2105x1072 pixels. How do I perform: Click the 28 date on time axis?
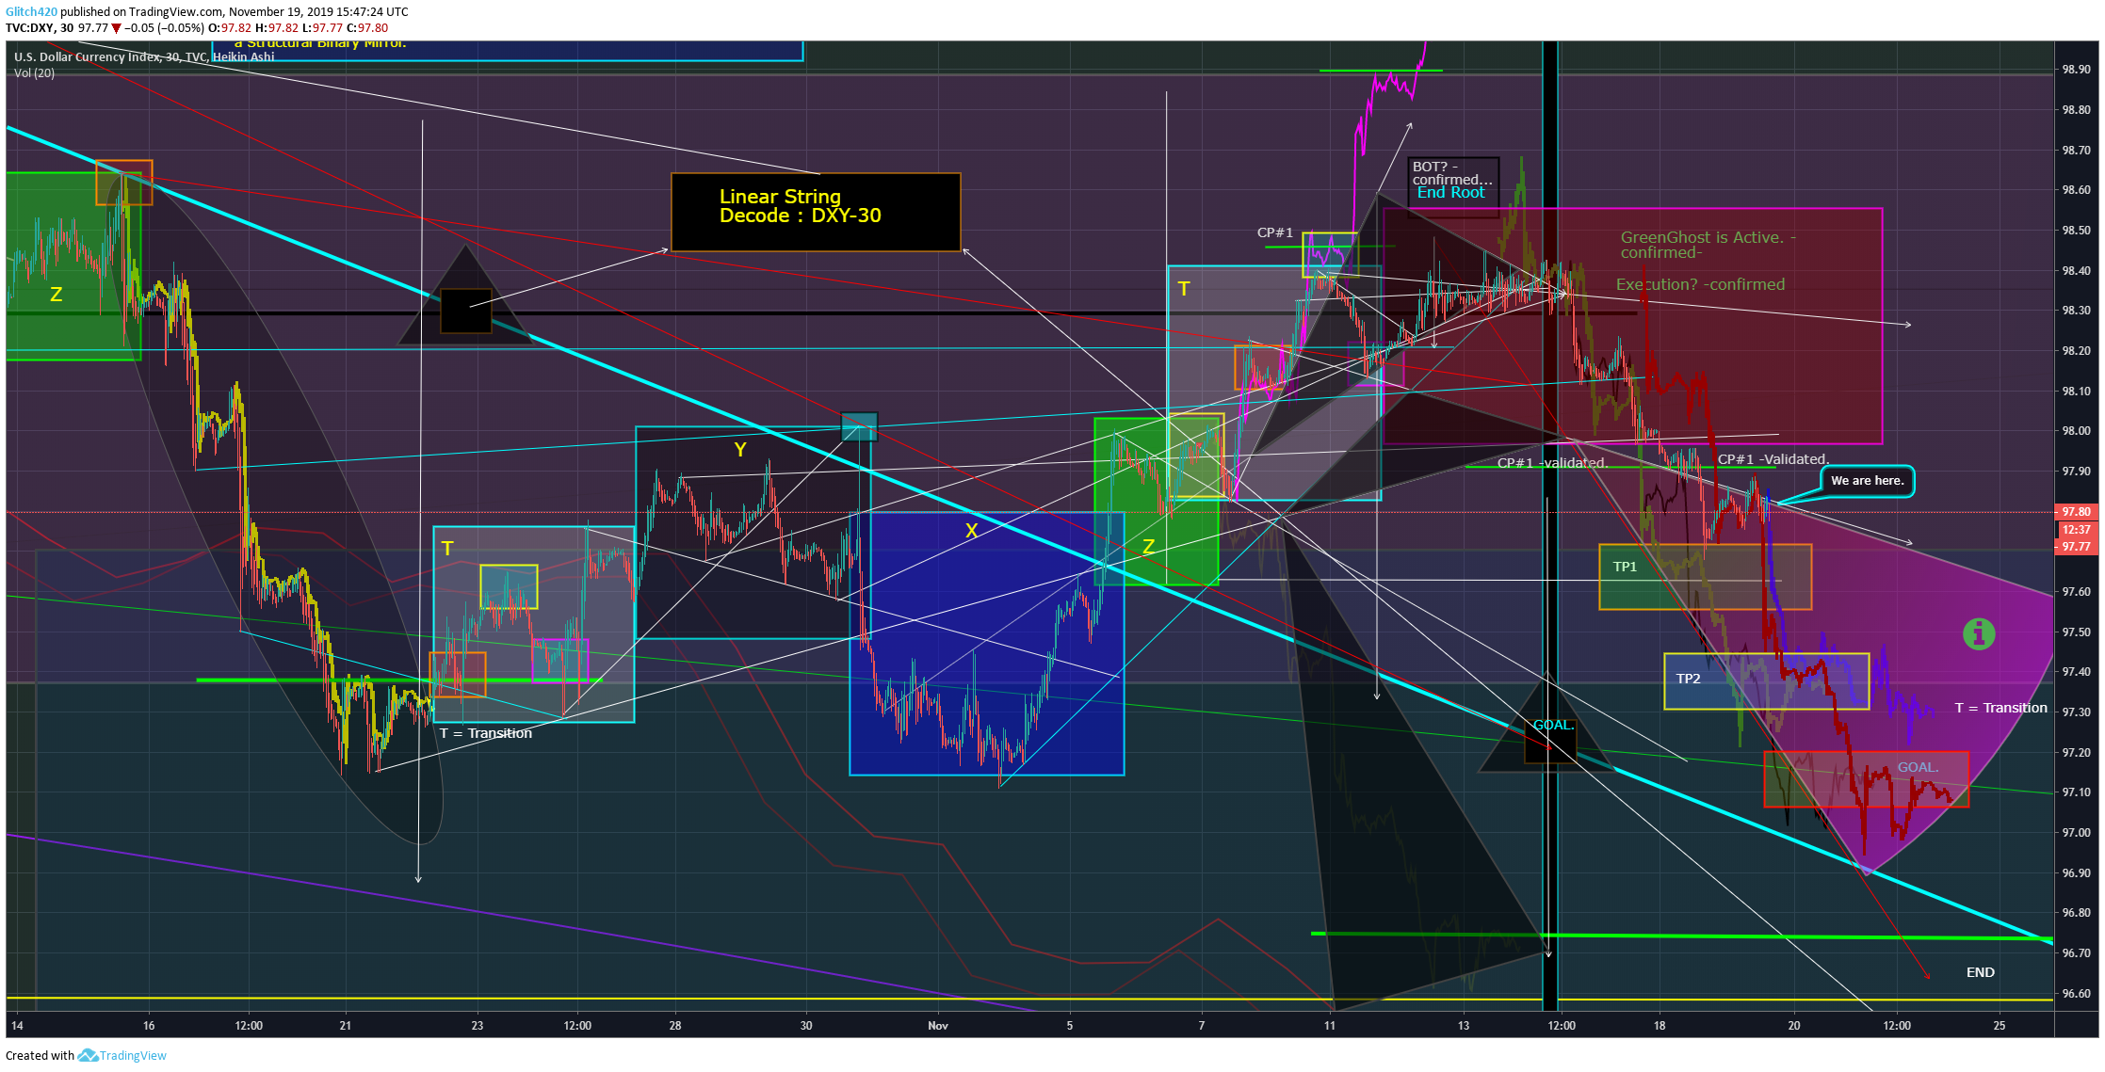click(674, 1026)
